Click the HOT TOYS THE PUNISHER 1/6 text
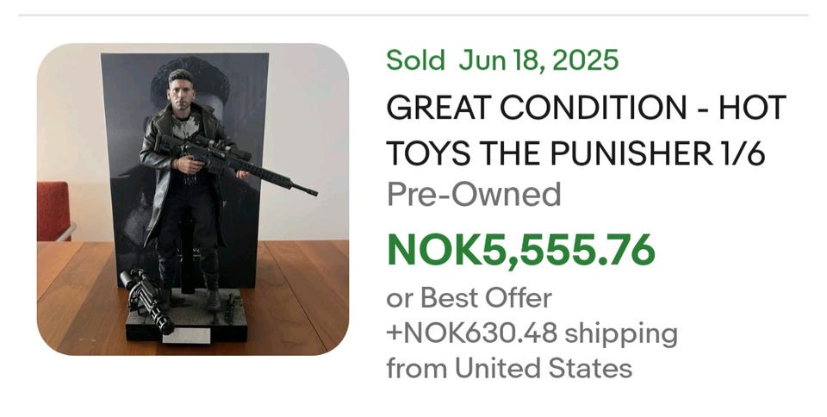Screen dimensions: 827x417 pyautogui.click(x=575, y=153)
